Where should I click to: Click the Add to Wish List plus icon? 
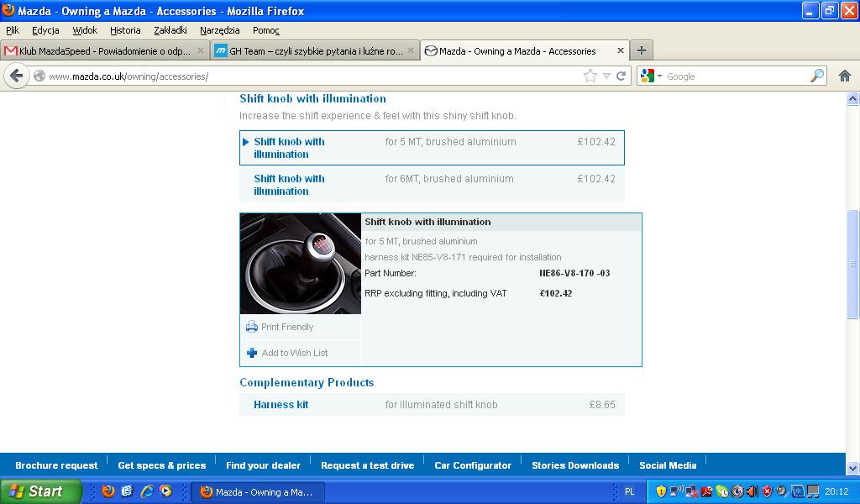252,353
